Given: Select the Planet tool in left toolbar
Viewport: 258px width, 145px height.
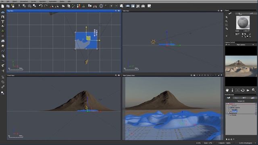Looking at the screenshot, I should tap(3, 46).
